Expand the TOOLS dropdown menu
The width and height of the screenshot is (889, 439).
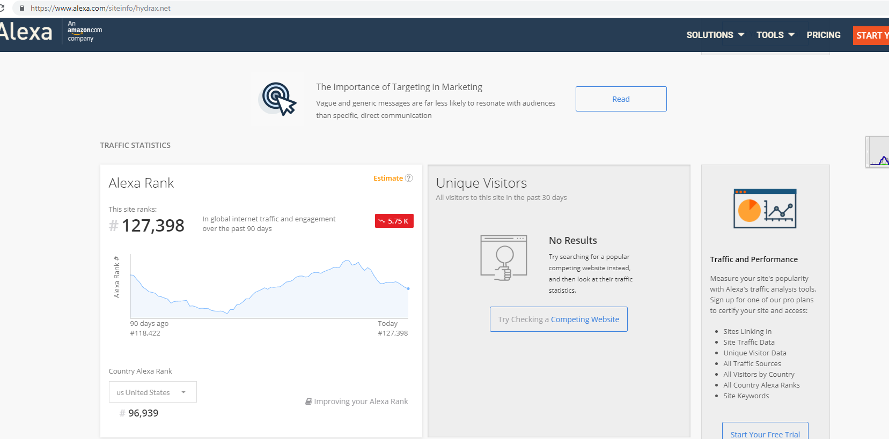(x=775, y=35)
